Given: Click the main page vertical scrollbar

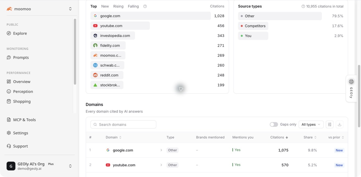Looking at the screenshot, I should click(x=359, y=96).
